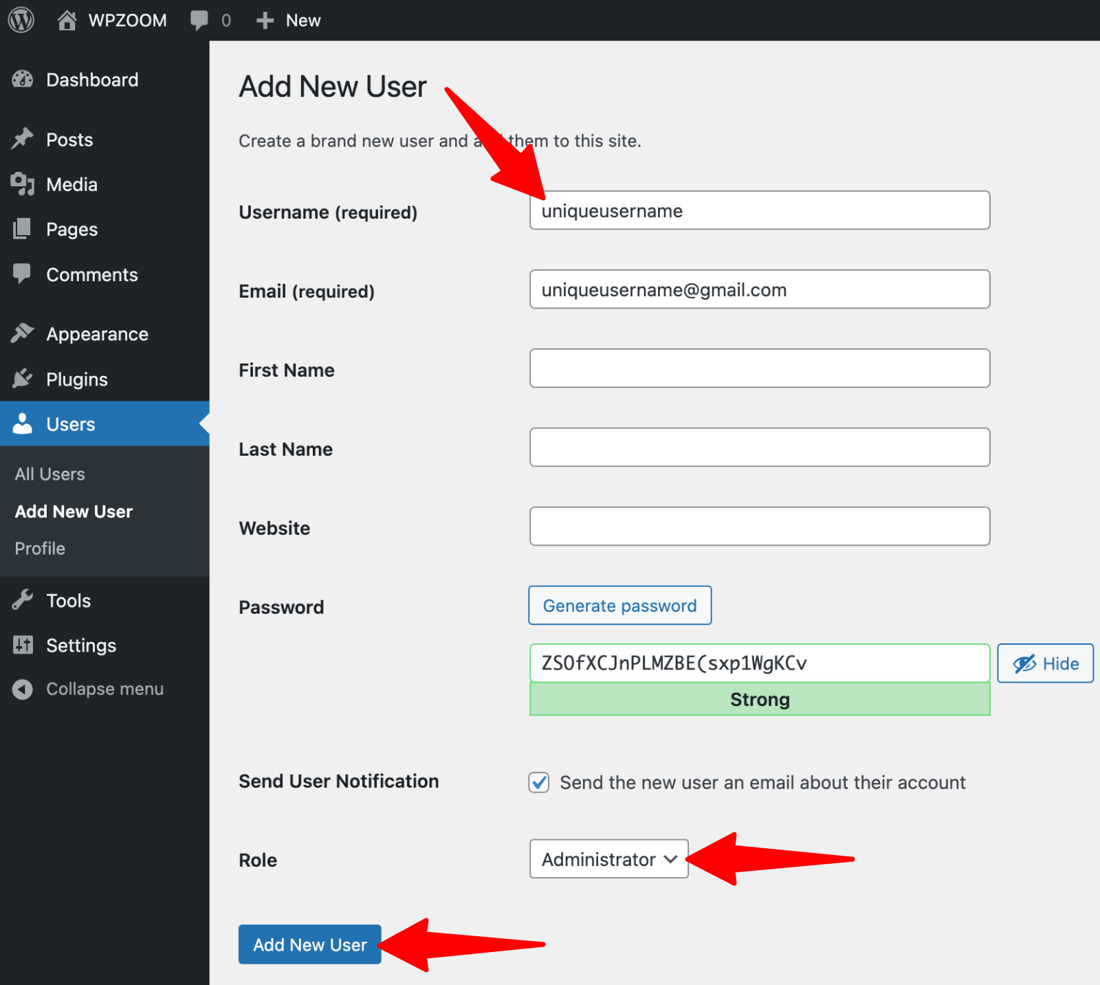Click the Pages icon in sidebar

(x=23, y=229)
